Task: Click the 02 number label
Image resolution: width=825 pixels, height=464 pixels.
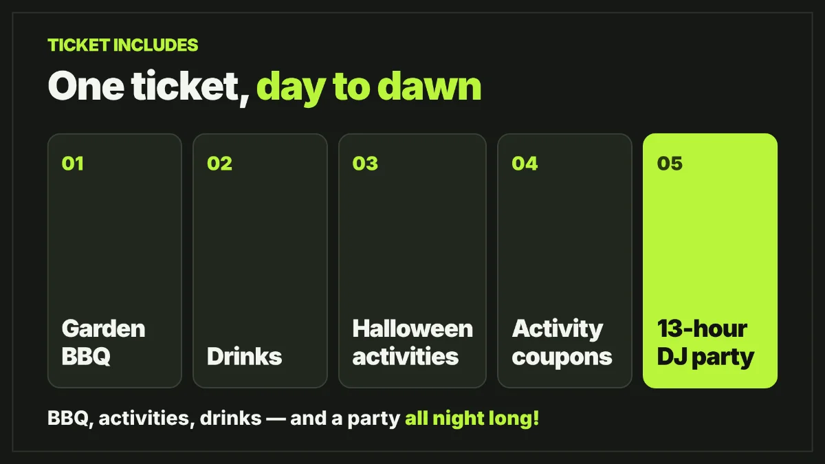Action: (219, 164)
